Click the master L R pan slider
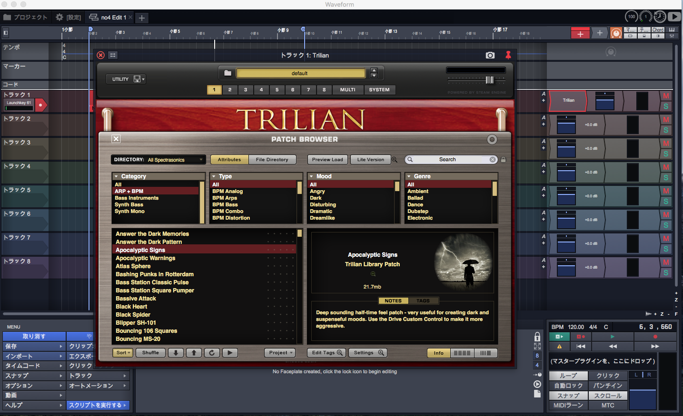 coord(643,375)
